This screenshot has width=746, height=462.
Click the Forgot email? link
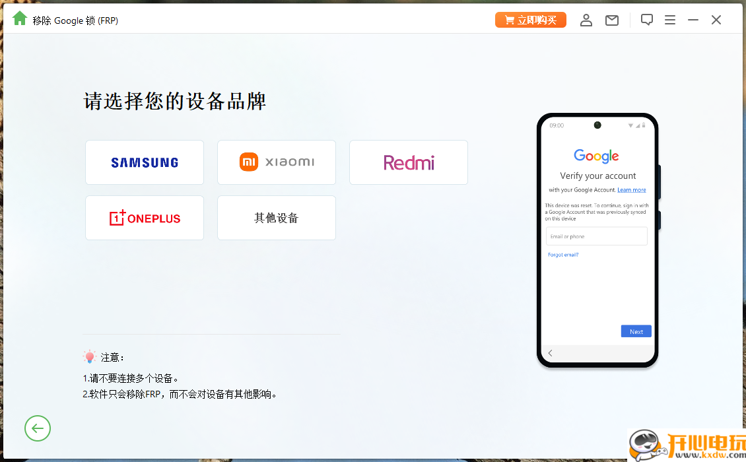click(563, 254)
